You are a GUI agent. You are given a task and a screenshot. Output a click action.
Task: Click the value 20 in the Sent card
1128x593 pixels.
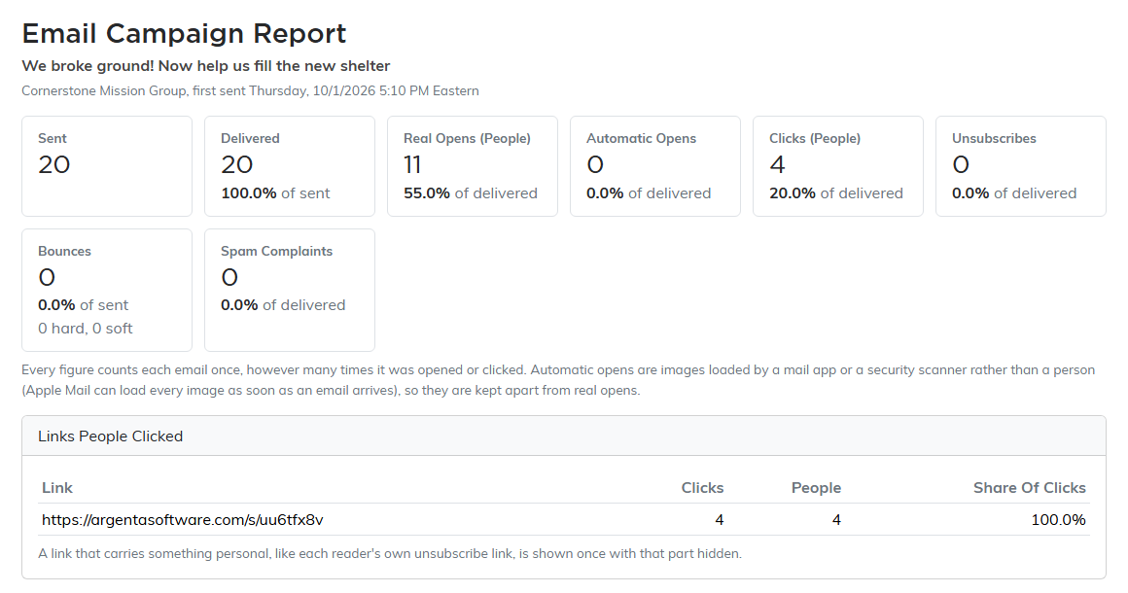(53, 164)
